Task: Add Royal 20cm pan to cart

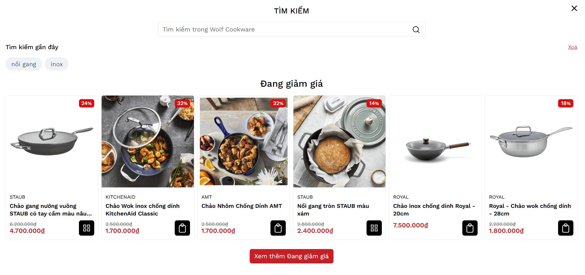Action: [470, 228]
